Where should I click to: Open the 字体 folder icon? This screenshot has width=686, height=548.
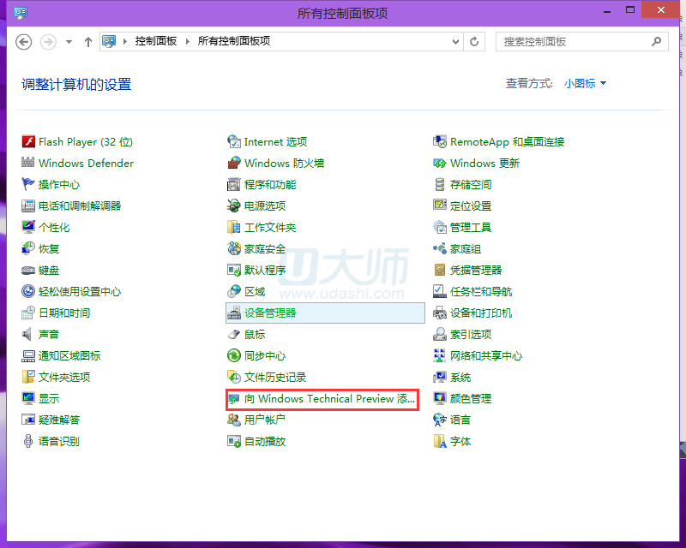pos(440,442)
